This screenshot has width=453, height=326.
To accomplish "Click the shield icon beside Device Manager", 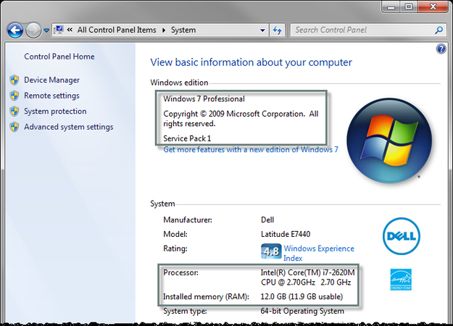I will point(14,80).
